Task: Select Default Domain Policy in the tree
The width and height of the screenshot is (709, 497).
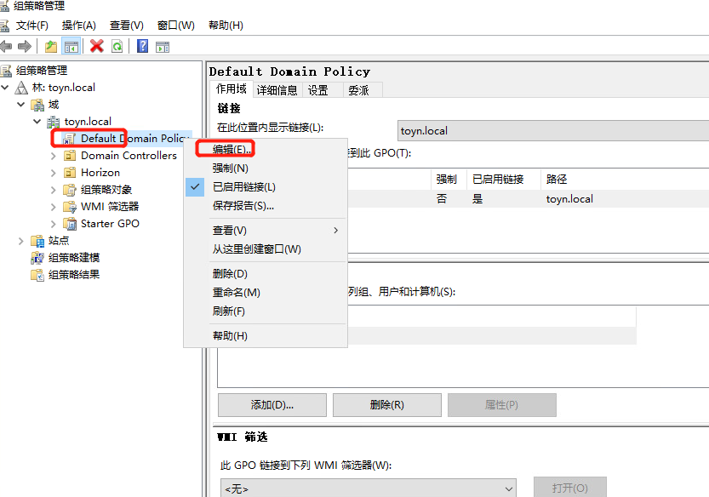Action: [134, 139]
